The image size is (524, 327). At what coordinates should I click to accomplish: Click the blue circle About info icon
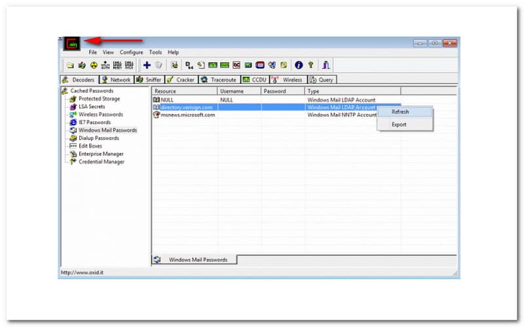tap(299, 65)
